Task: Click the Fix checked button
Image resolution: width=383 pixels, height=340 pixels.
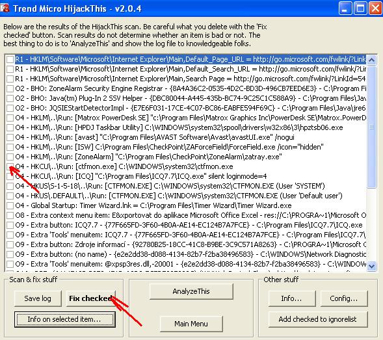Action: point(91,298)
